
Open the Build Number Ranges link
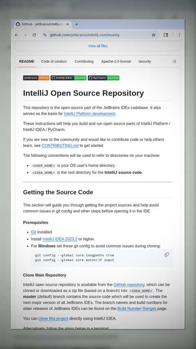coord(137,309)
